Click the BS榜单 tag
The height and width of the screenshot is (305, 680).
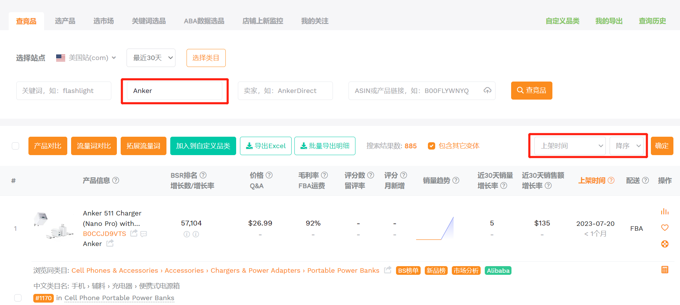click(408, 270)
